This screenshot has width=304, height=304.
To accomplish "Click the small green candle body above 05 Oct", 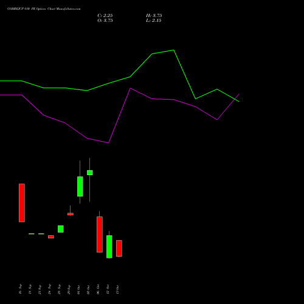I will (90, 173).
